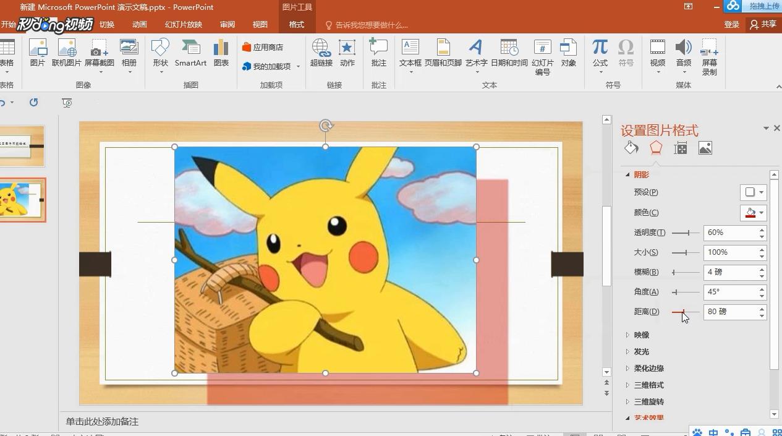Open the 形状 shapes gallery
The image size is (782, 436).
coord(160,56)
